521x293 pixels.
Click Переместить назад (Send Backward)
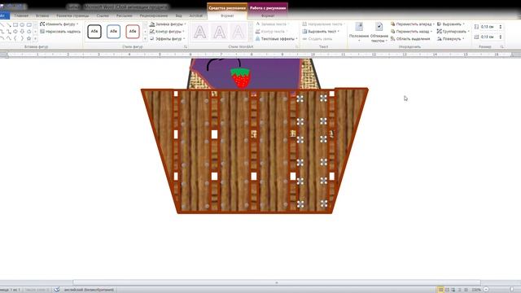[411, 32]
